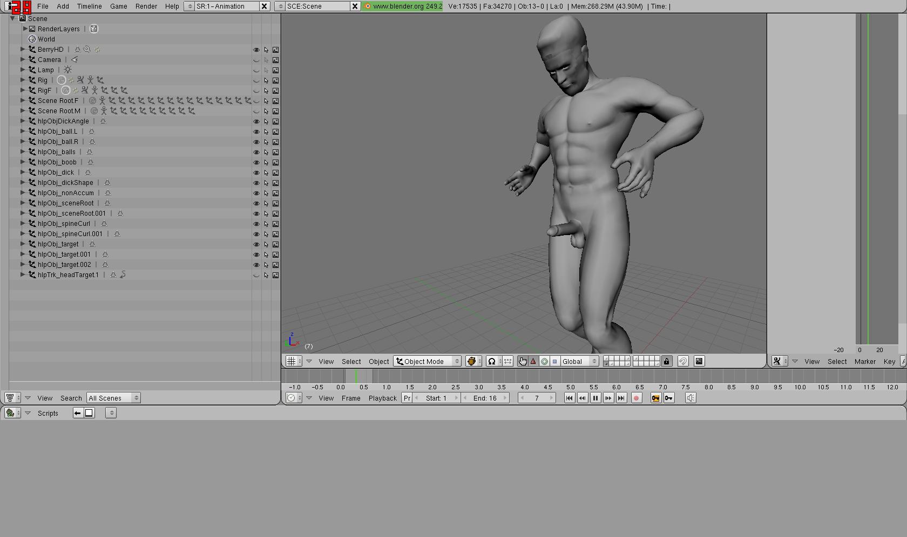Toggle visibility eye for hlpObj_target

click(x=256, y=244)
